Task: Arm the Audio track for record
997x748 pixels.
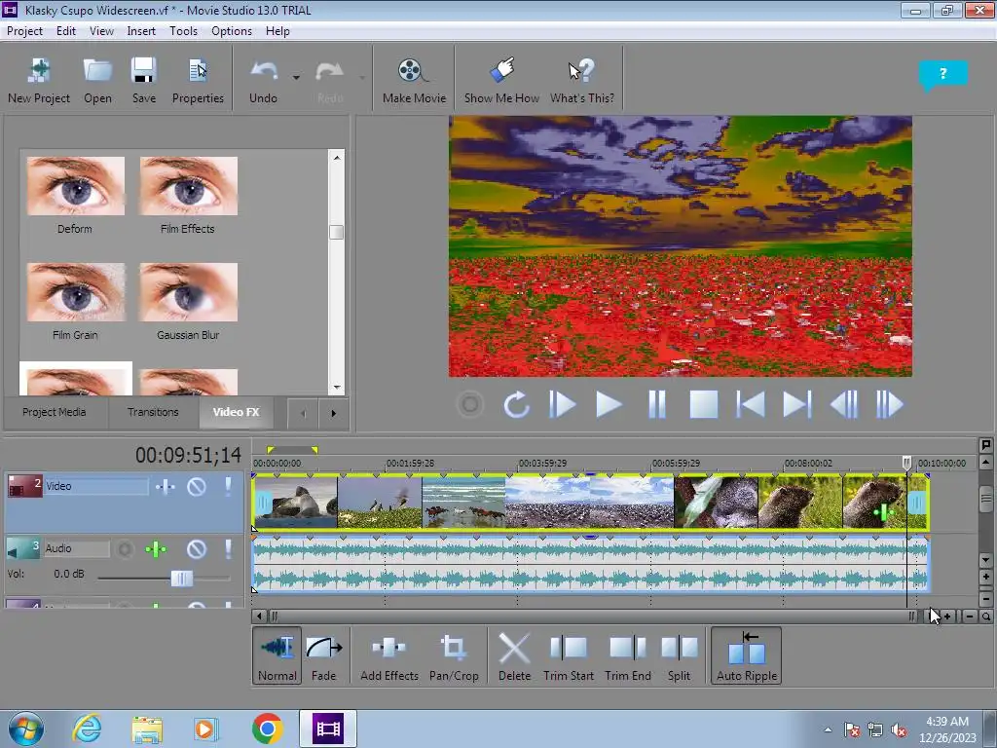Action: pos(126,549)
